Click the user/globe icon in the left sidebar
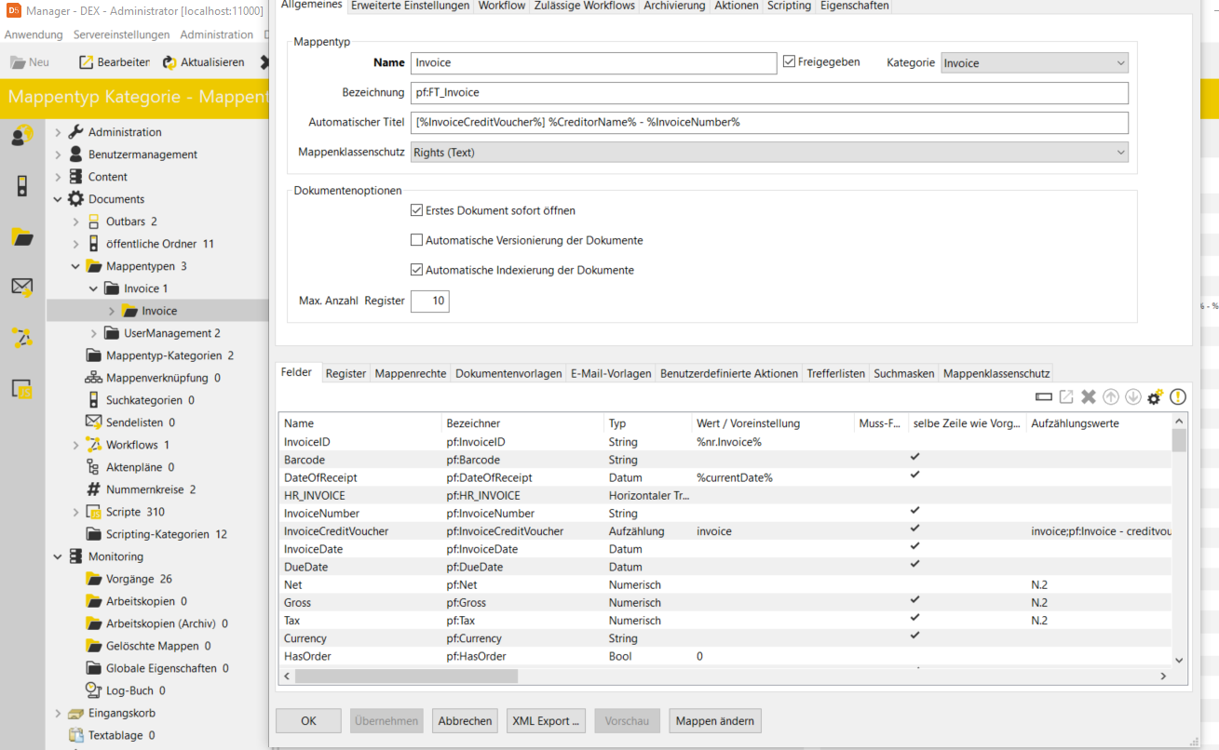Viewport: 1219px width, 750px height. pos(22,137)
